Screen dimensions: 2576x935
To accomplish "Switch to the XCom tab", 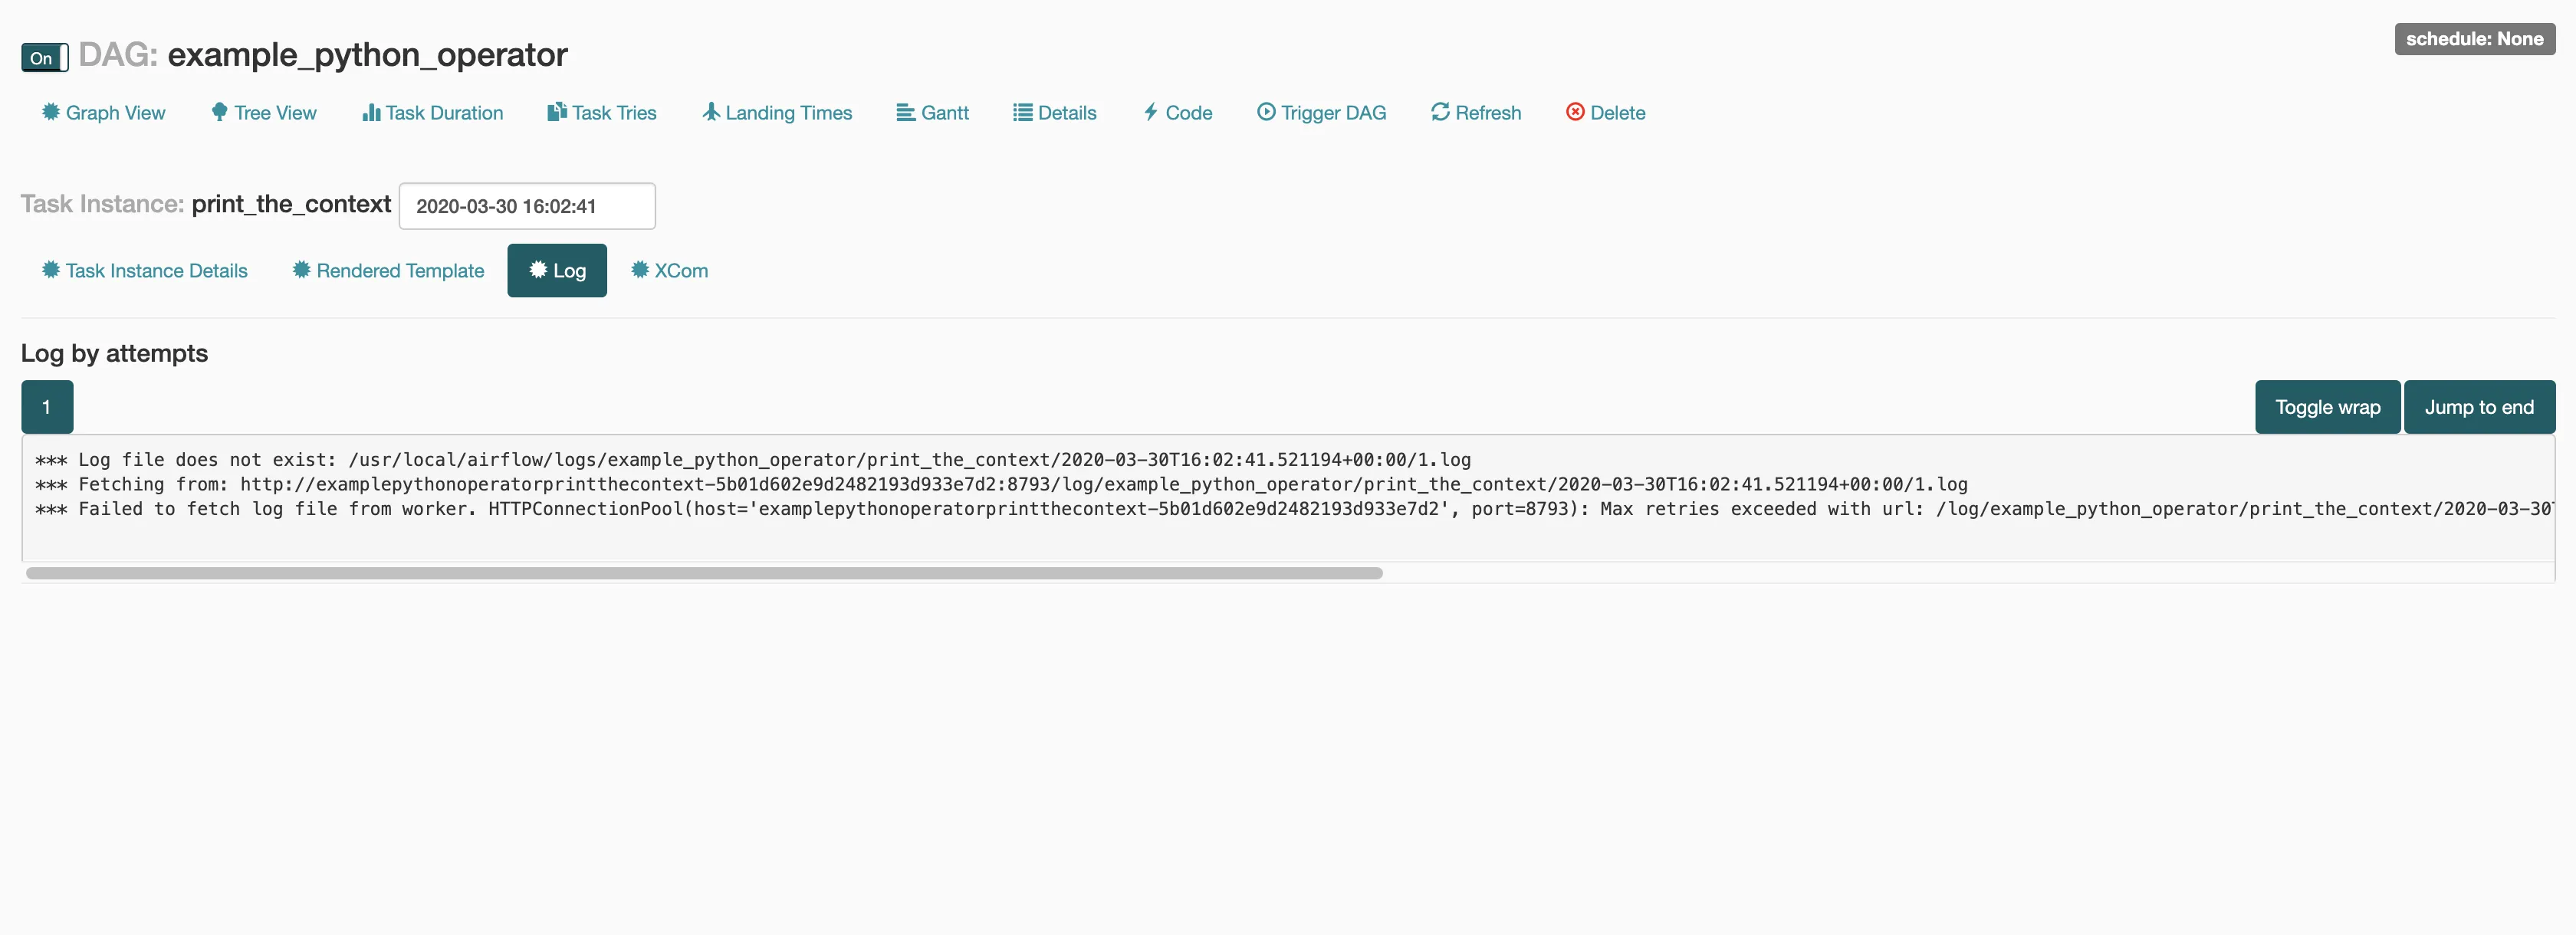I will (x=669, y=271).
